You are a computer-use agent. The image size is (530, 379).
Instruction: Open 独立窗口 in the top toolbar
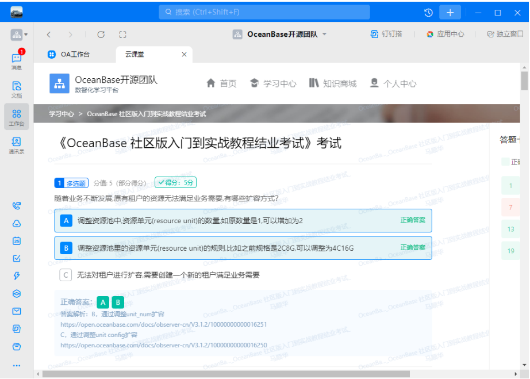(x=505, y=34)
